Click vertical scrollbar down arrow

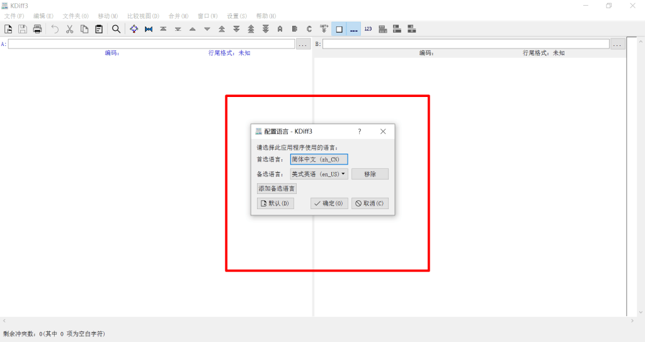pyautogui.click(x=641, y=312)
